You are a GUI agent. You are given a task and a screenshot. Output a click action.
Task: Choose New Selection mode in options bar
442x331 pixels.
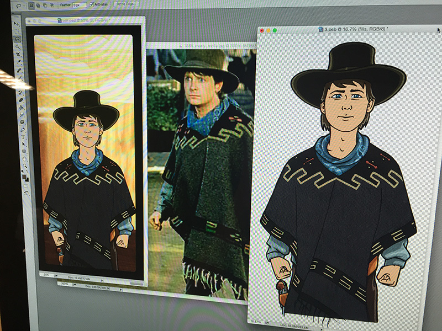[x=31, y=6]
